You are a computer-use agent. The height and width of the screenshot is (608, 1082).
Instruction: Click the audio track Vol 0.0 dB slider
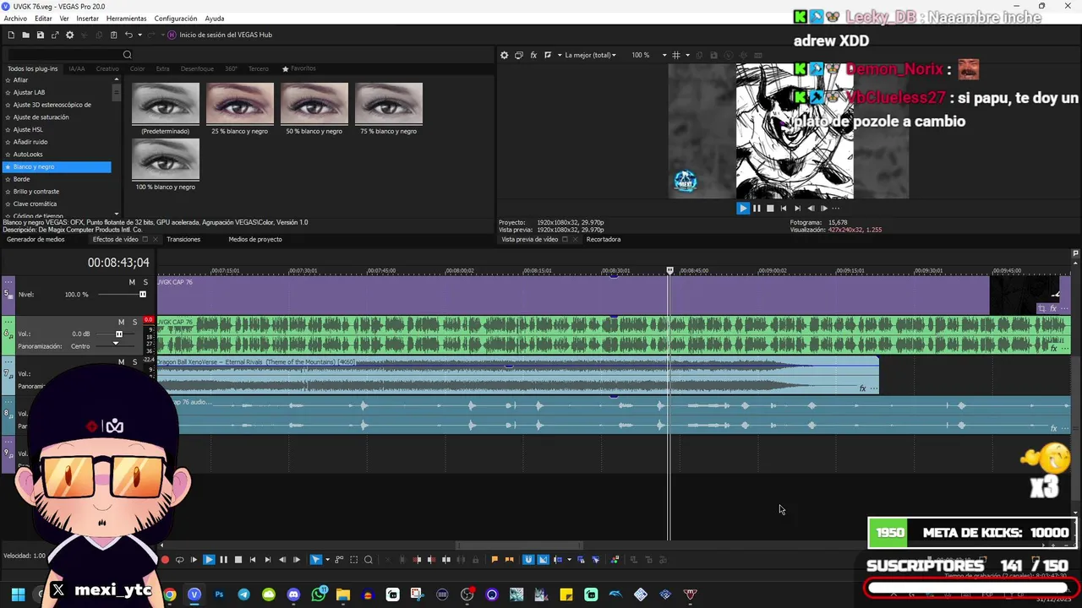coord(118,334)
